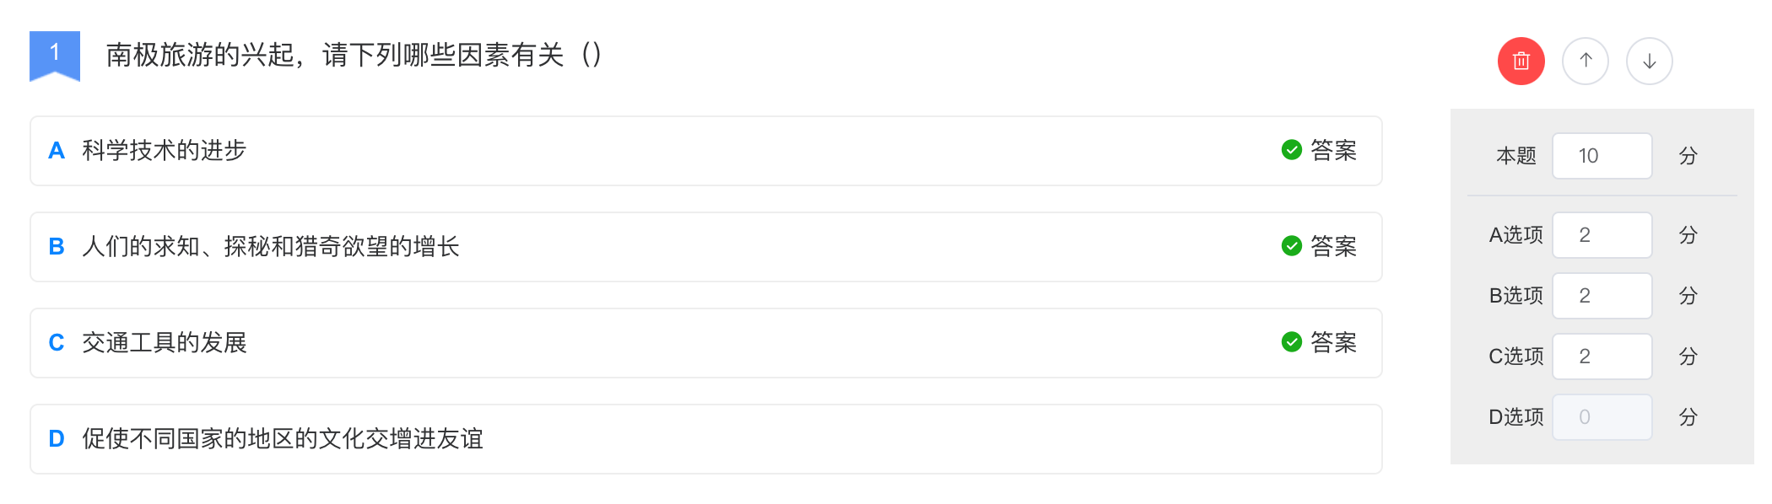
Task: Edit the A选项 score field
Action: 1602,235
